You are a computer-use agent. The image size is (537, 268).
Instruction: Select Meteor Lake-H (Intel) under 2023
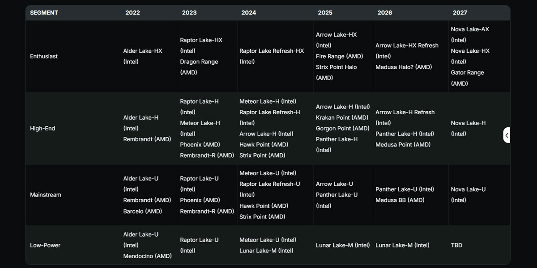click(200, 128)
